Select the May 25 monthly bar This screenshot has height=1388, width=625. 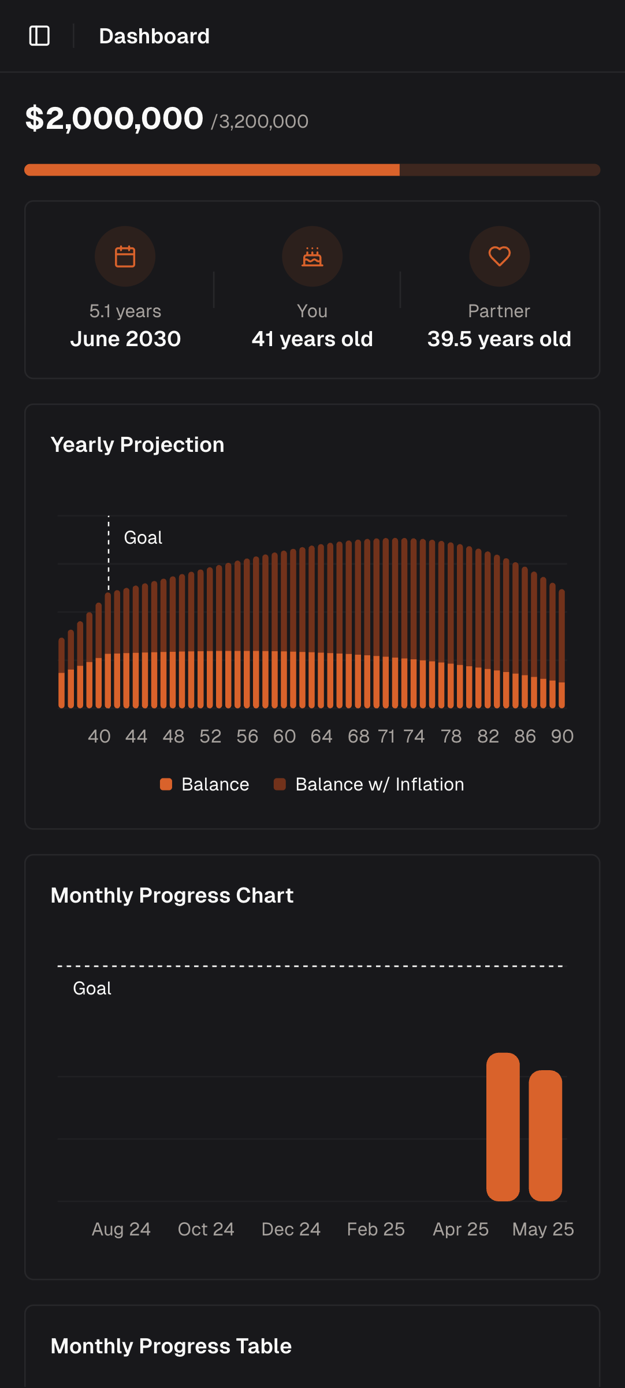(x=545, y=1135)
